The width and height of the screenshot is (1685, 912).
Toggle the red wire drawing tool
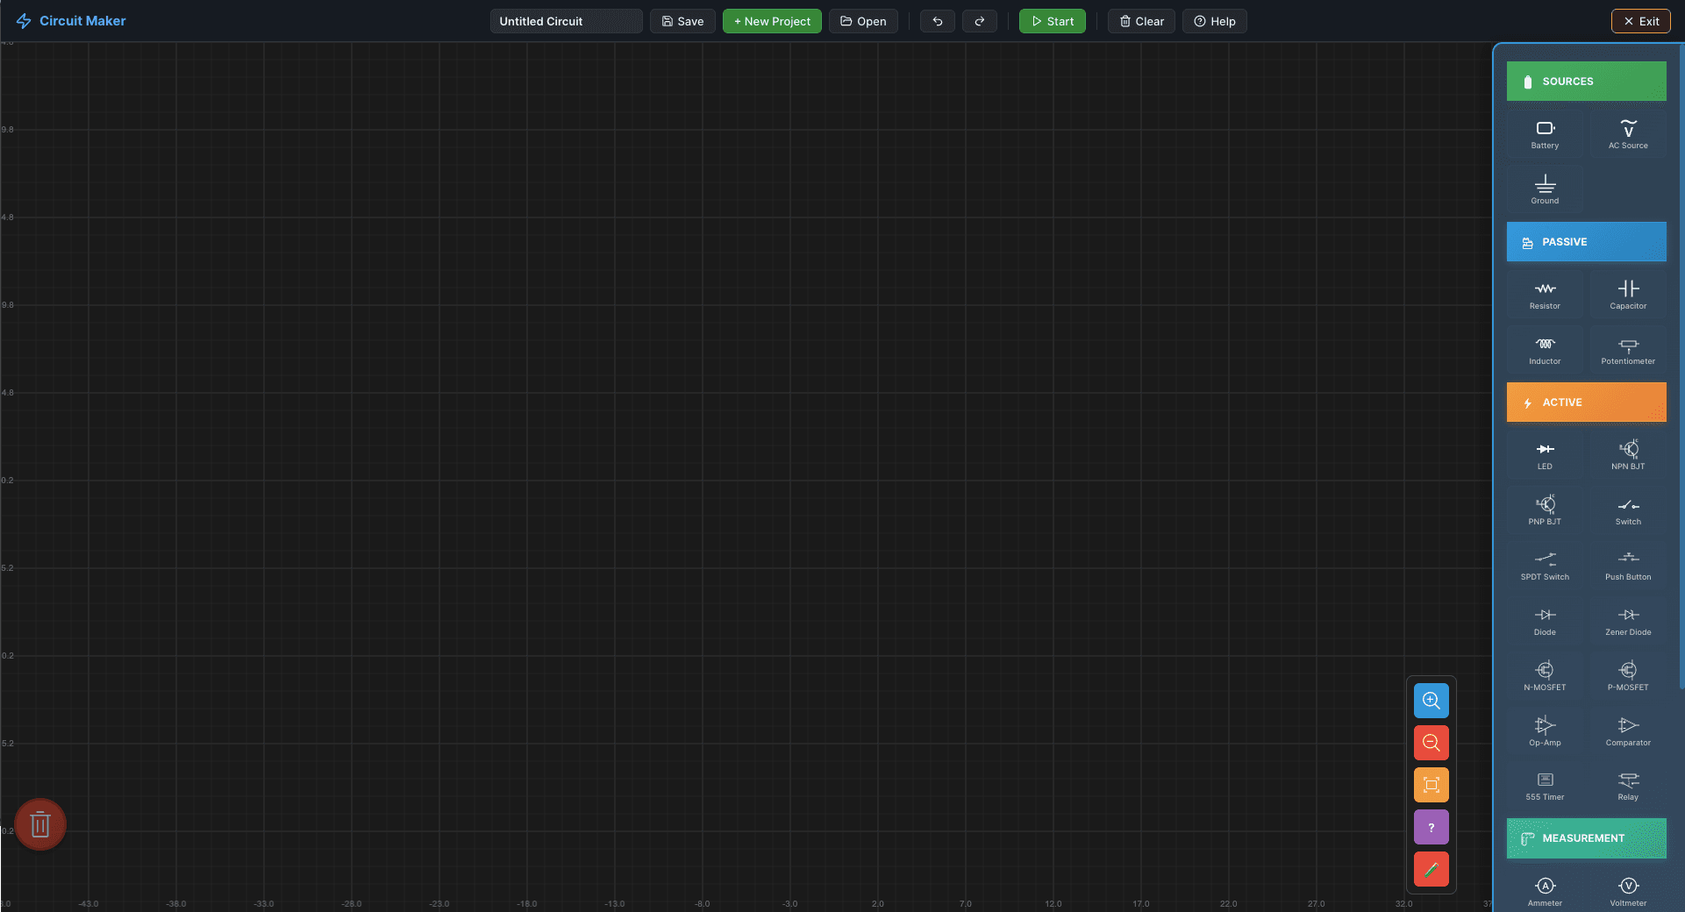click(x=1431, y=869)
